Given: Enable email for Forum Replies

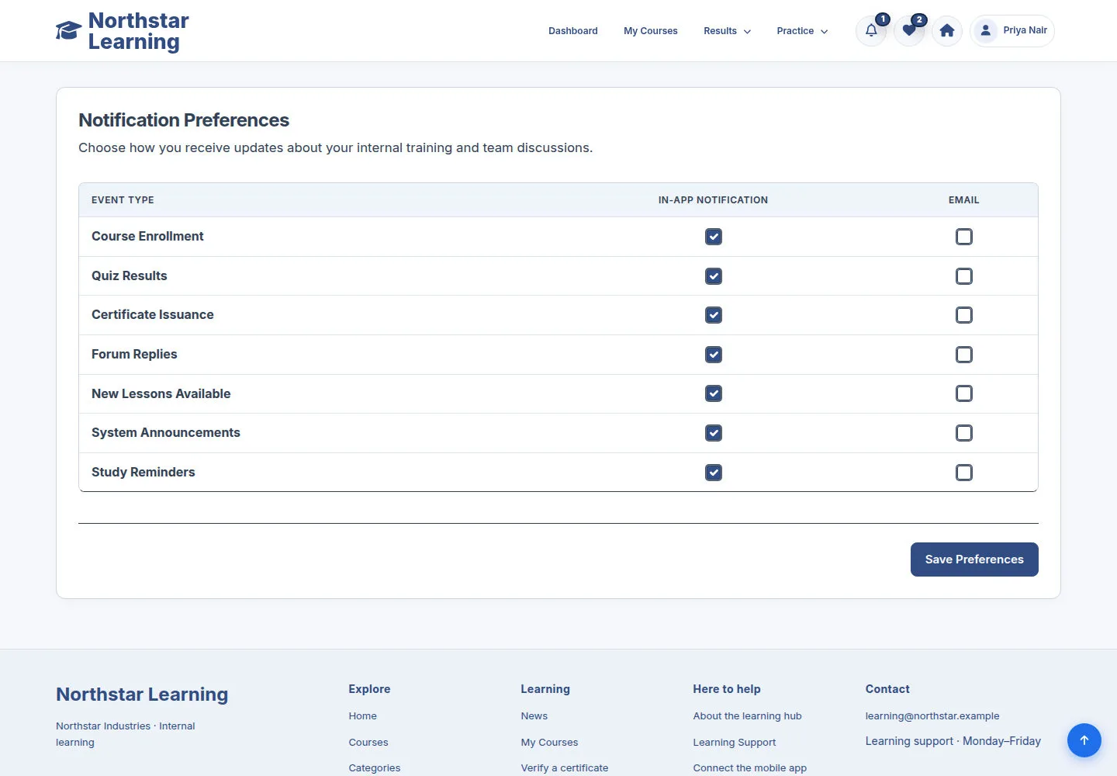Looking at the screenshot, I should click(964, 355).
